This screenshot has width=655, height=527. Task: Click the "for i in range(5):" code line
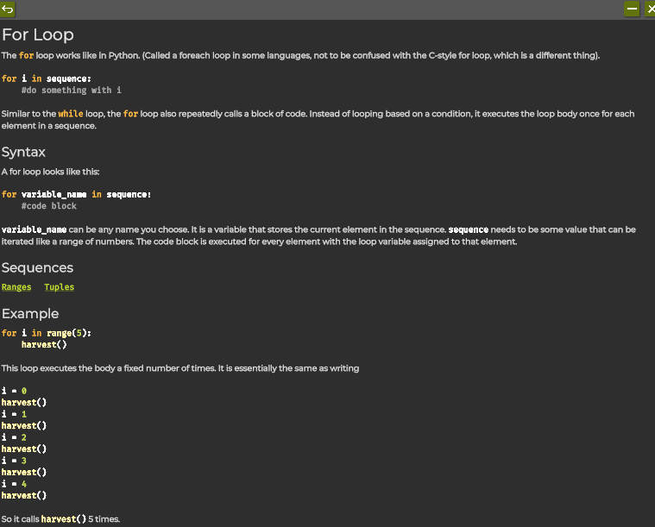[46, 333]
